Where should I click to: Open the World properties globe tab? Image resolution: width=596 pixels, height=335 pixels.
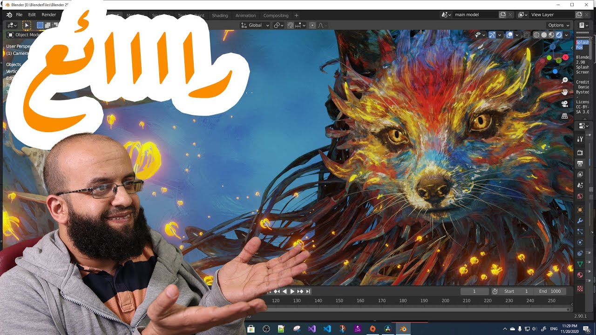(x=580, y=196)
